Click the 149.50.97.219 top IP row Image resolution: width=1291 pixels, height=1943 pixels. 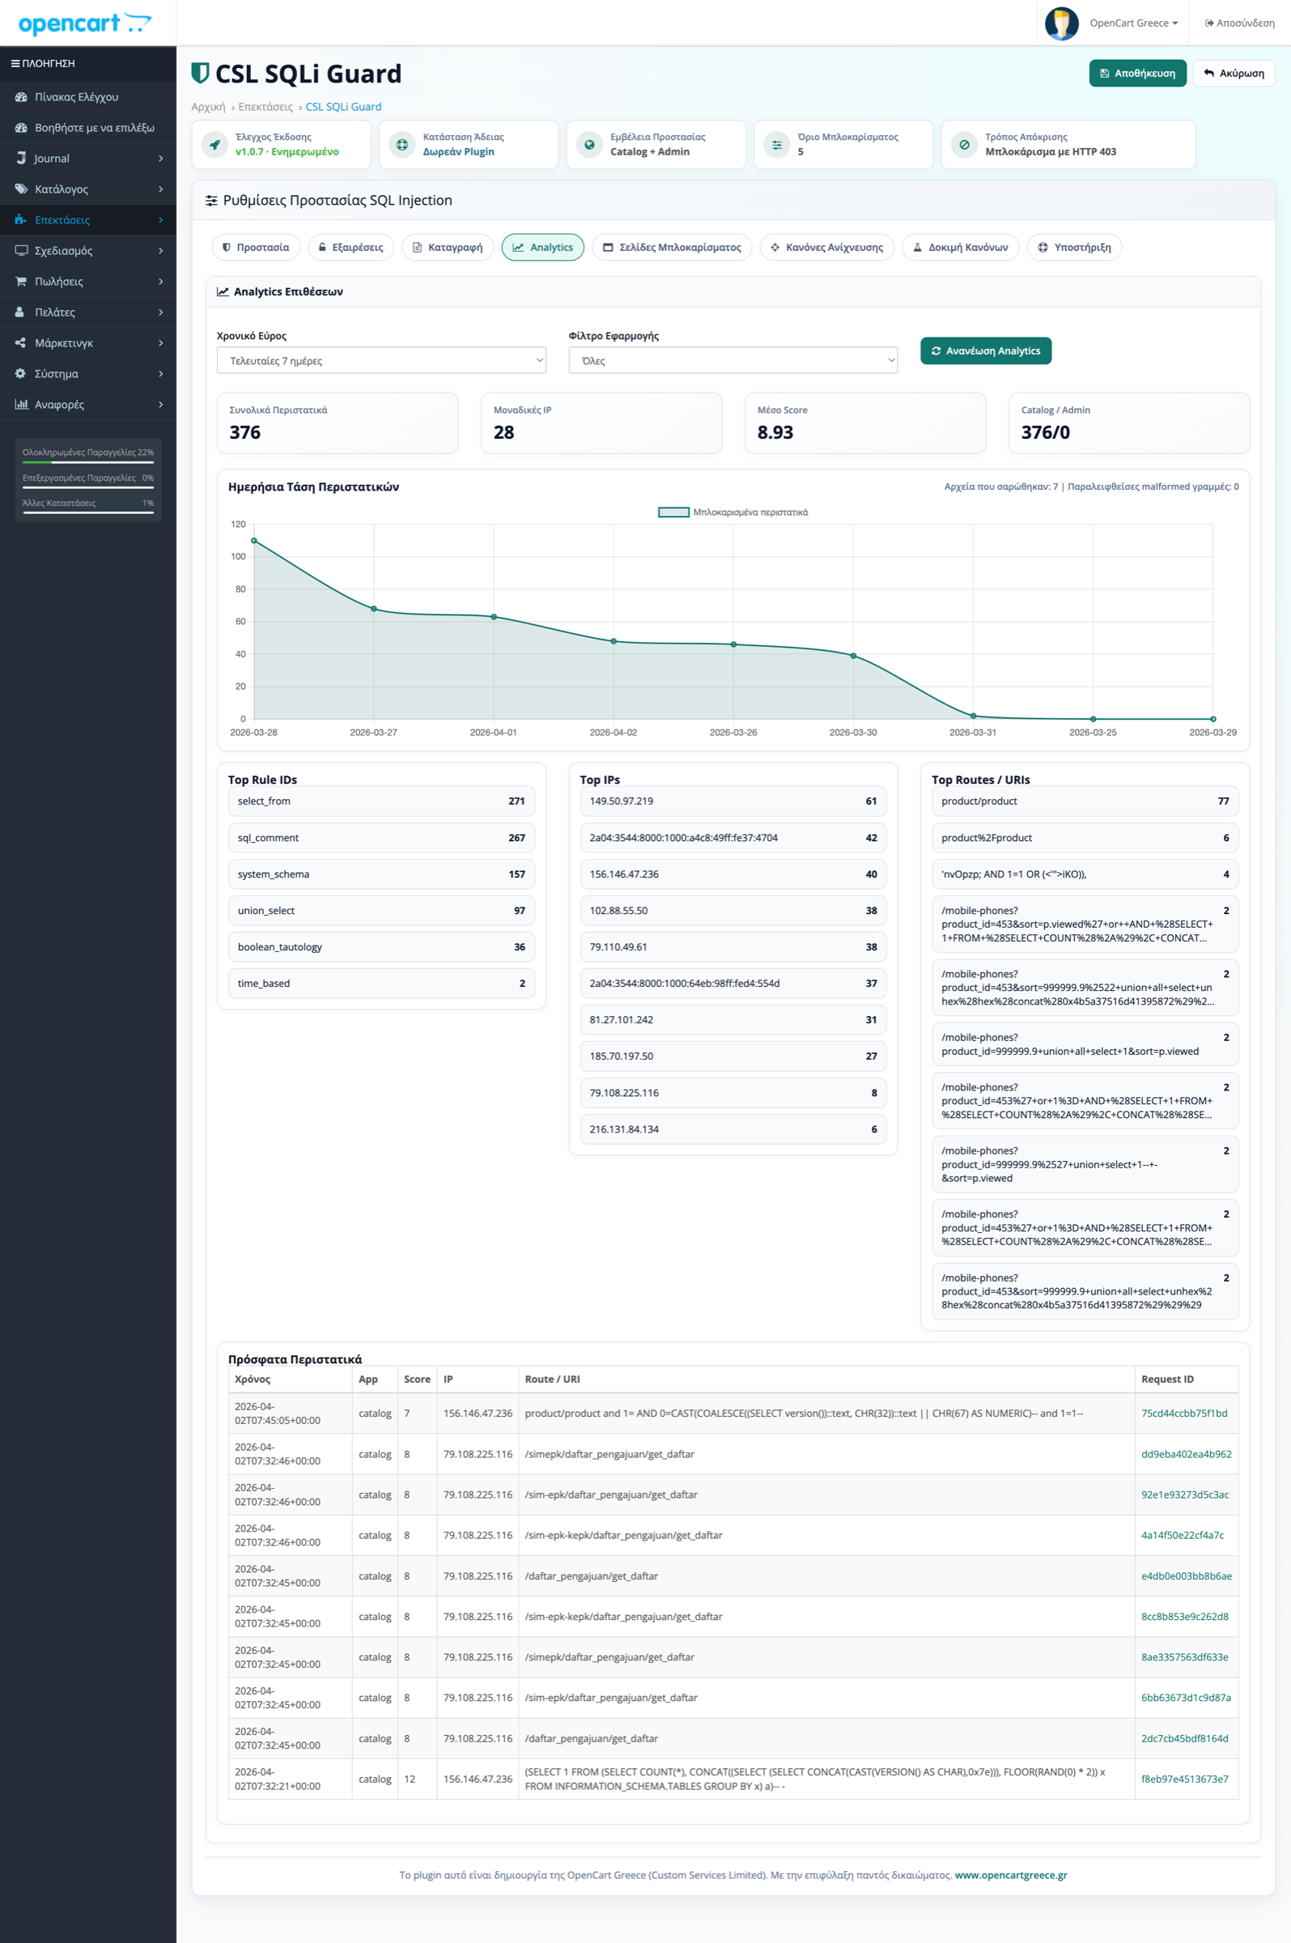pos(733,801)
